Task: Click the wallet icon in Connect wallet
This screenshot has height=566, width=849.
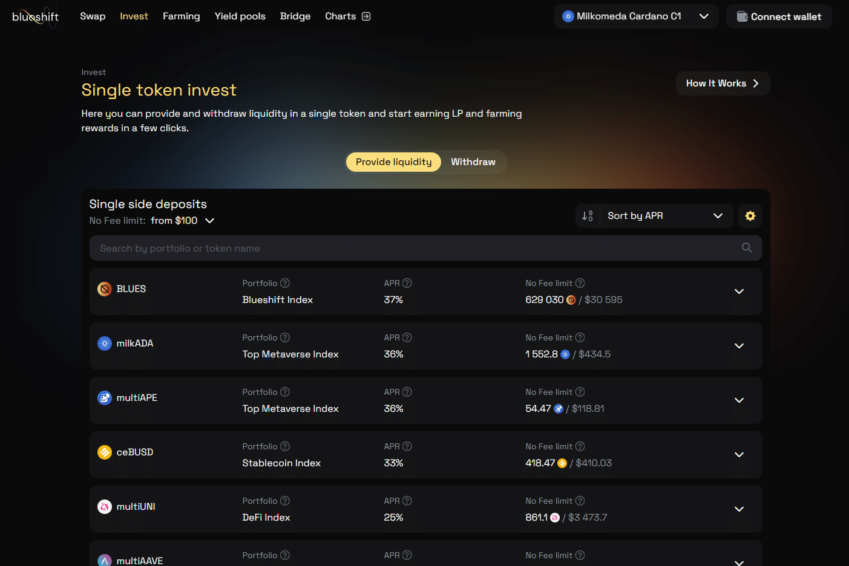Action: (742, 16)
